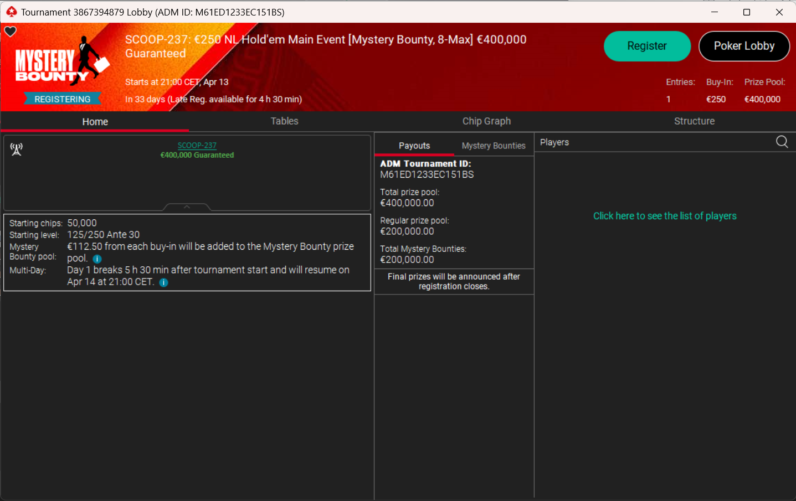Screen dimensions: 796x501
Task: Open the Players search magnifier
Action: click(x=782, y=142)
